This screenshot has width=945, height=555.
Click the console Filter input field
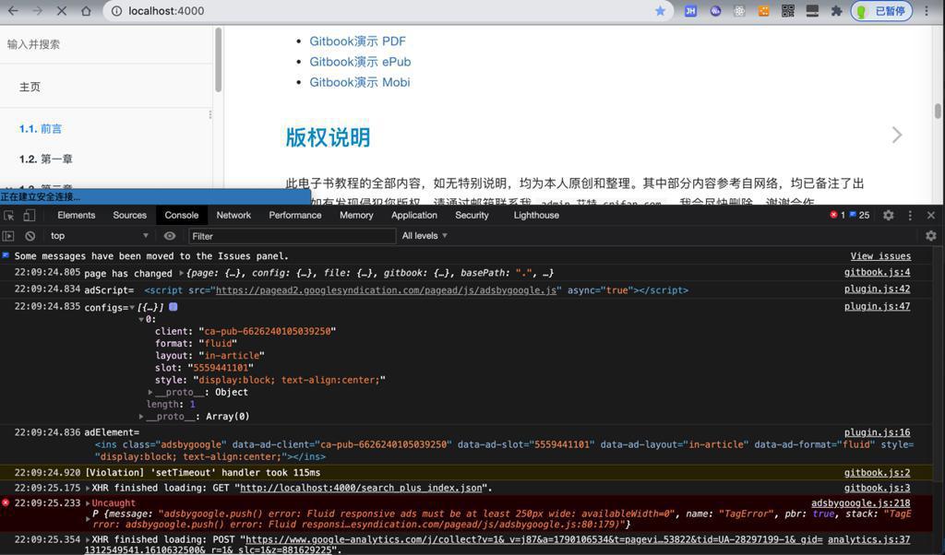pyautogui.click(x=292, y=236)
